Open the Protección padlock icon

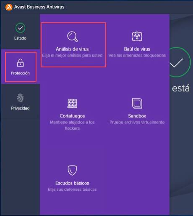21,63
